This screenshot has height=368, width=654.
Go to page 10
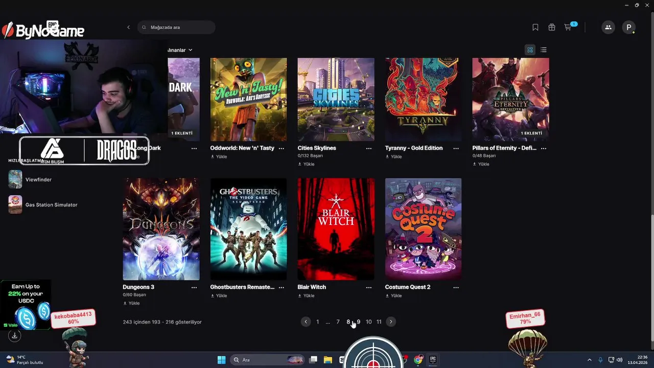point(368,321)
